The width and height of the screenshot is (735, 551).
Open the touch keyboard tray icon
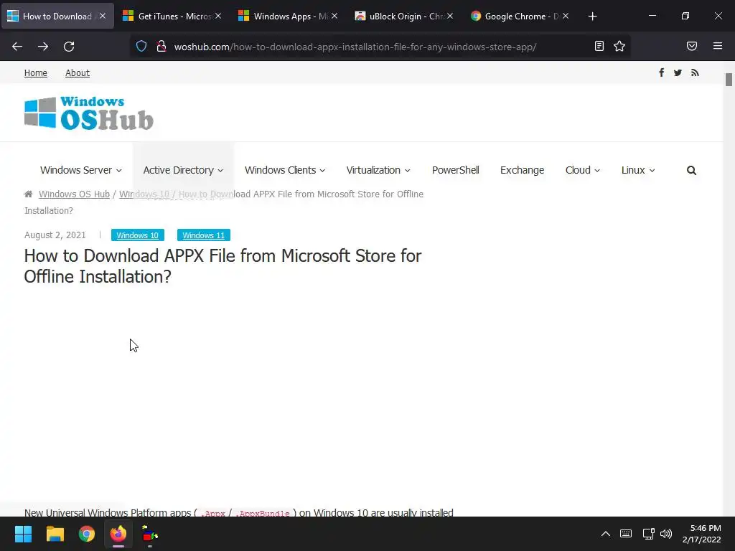click(626, 534)
